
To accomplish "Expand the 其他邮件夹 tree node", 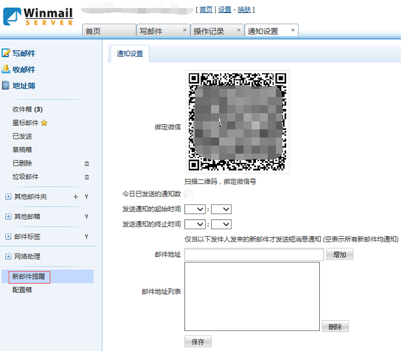I will 8,196.
